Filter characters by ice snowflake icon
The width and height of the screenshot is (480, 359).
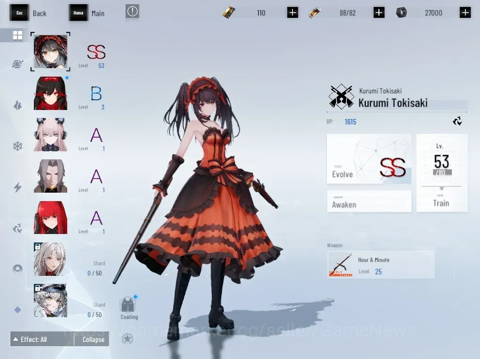[17, 146]
